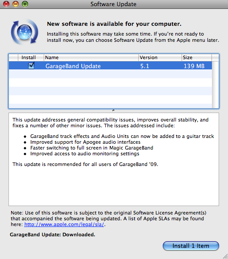Click the Software Update globe icon
Viewport: 228px width, 259px height.
pyautogui.click(x=25, y=32)
